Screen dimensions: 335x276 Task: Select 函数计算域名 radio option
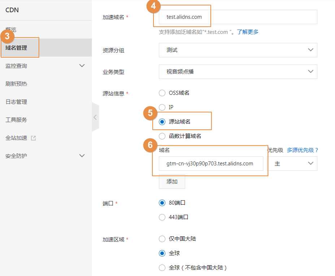coord(162,136)
